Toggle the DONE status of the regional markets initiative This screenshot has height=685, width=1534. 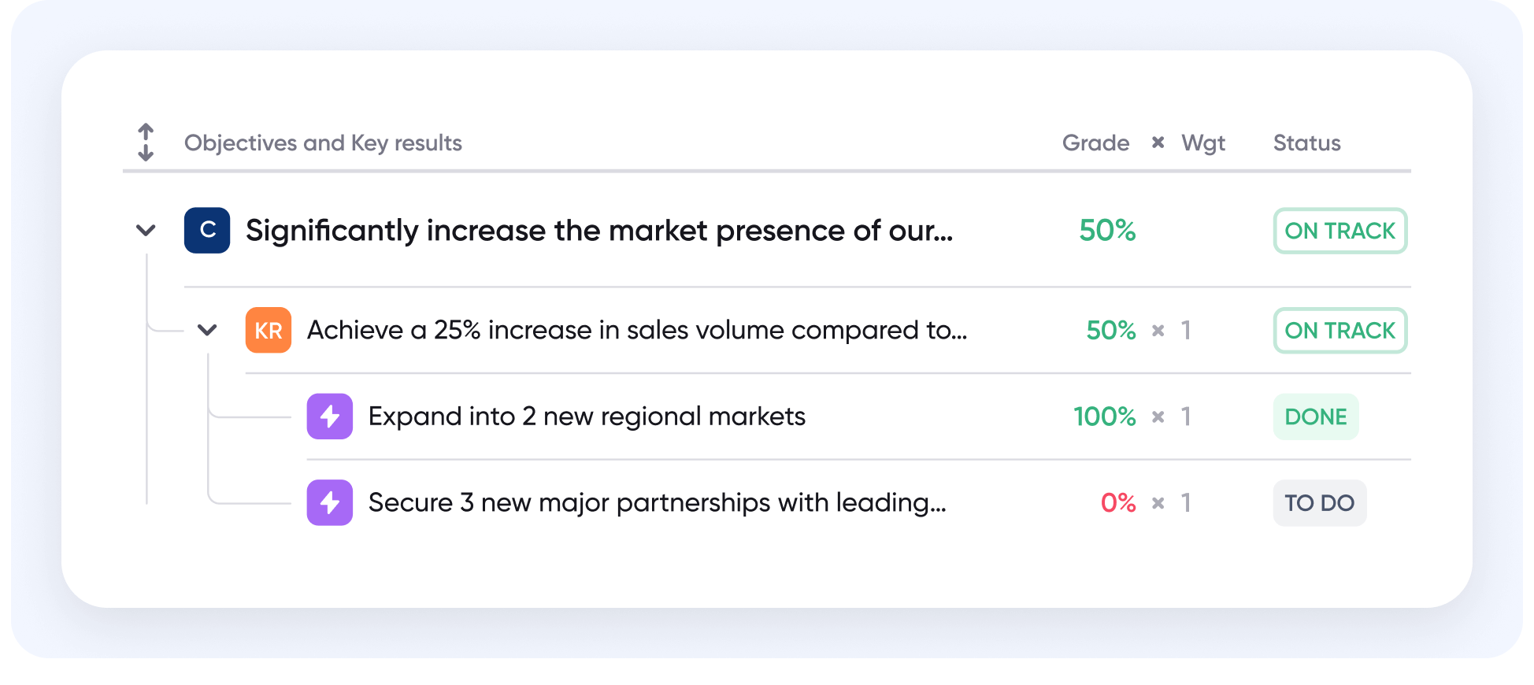(x=1315, y=417)
